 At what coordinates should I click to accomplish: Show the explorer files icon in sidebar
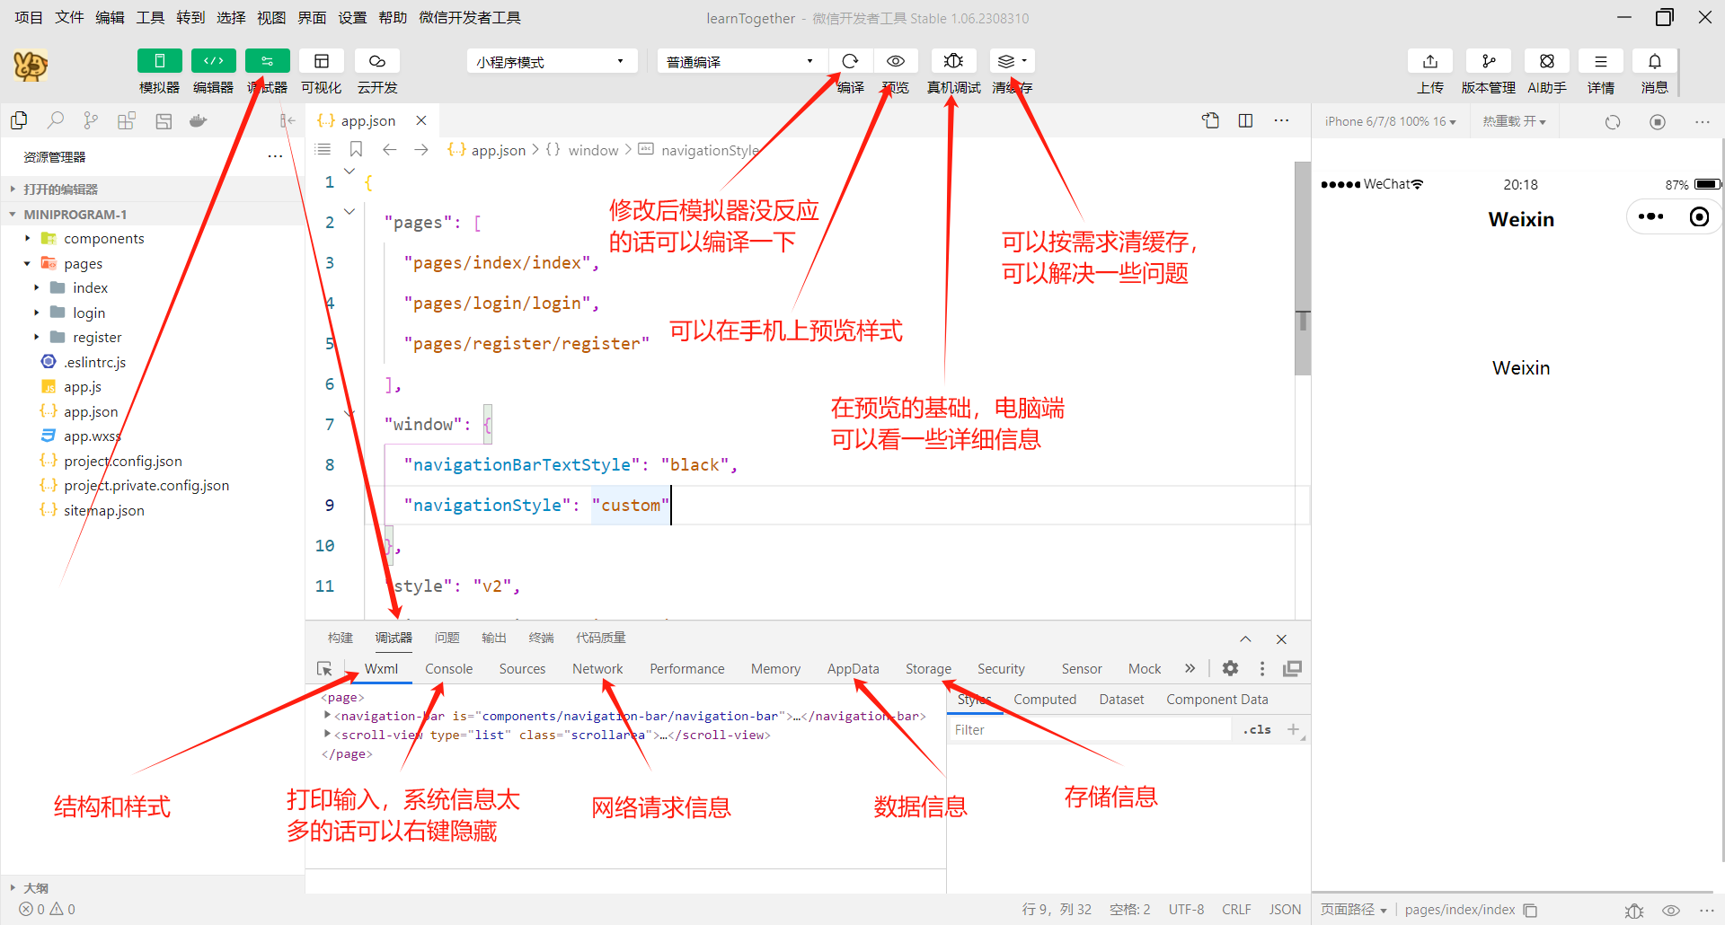coord(19,120)
